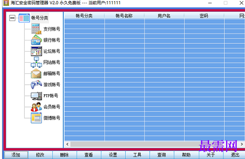245x159 pixels.
Task: Sort by 密码 column header
Action: (x=204, y=16)
